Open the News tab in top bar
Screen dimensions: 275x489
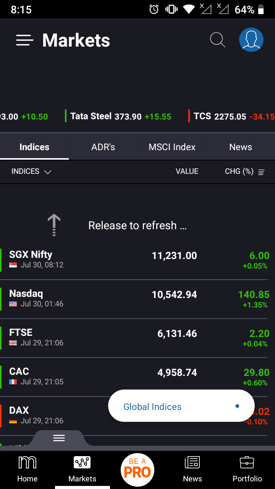point(241,147)
